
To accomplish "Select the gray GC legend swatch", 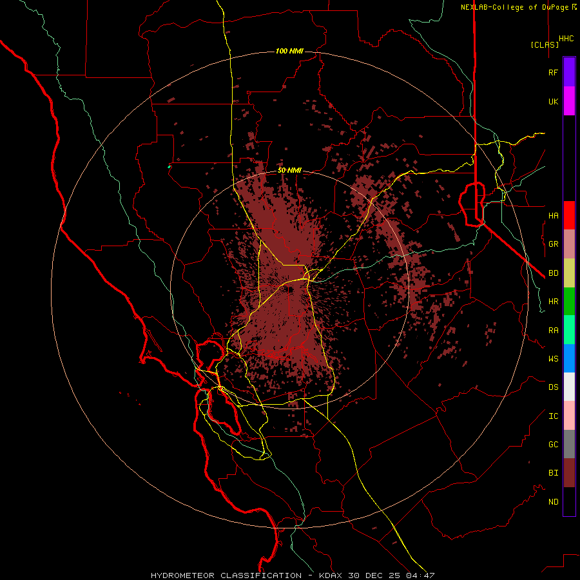I will point(569,444).
